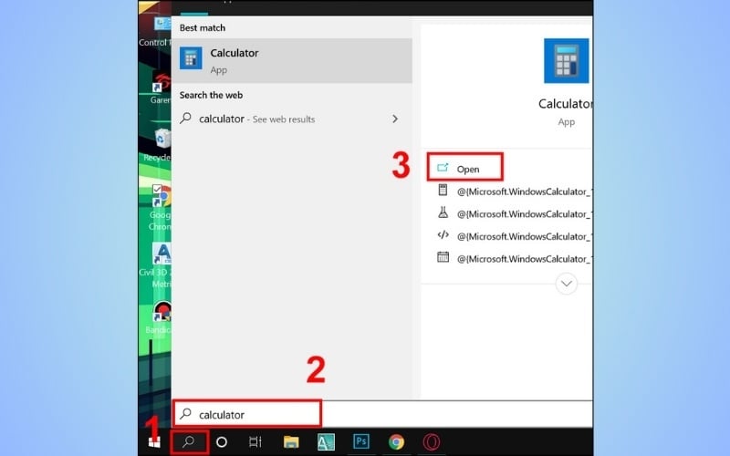Open Civil 3D from the taskbar
This screenshot has width=730, height=456.
(x=326, y=441)
